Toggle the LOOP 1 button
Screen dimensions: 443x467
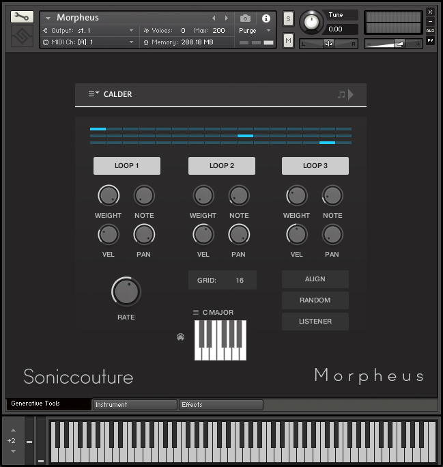[x=127, y=166]
